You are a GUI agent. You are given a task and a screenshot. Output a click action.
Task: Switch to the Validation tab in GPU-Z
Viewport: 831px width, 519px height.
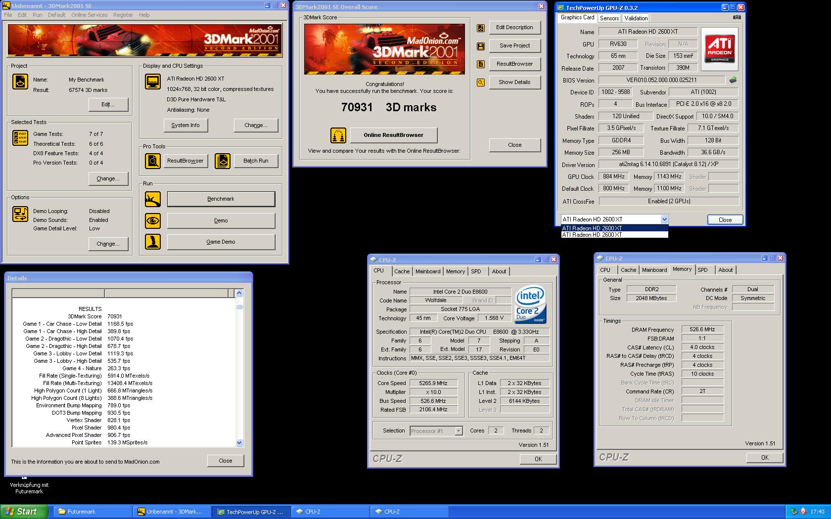click(x=636, y=18)
